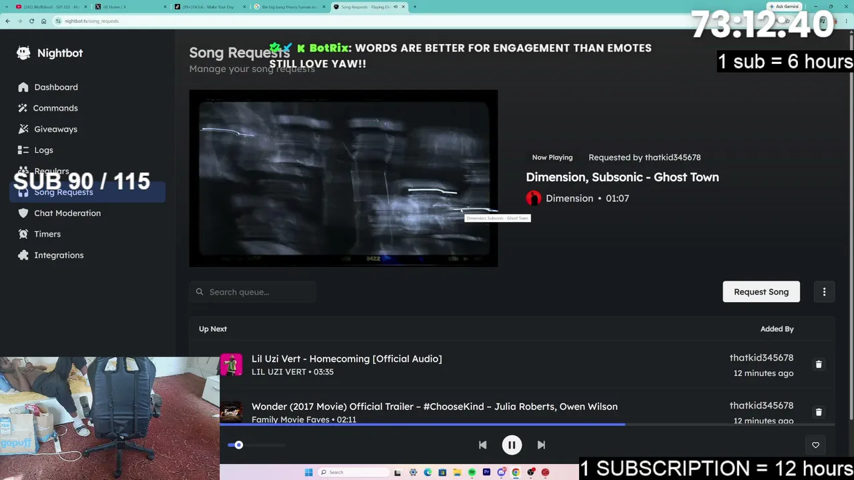Switch to the Wolfblood YouTube tab

click(52, 7)
